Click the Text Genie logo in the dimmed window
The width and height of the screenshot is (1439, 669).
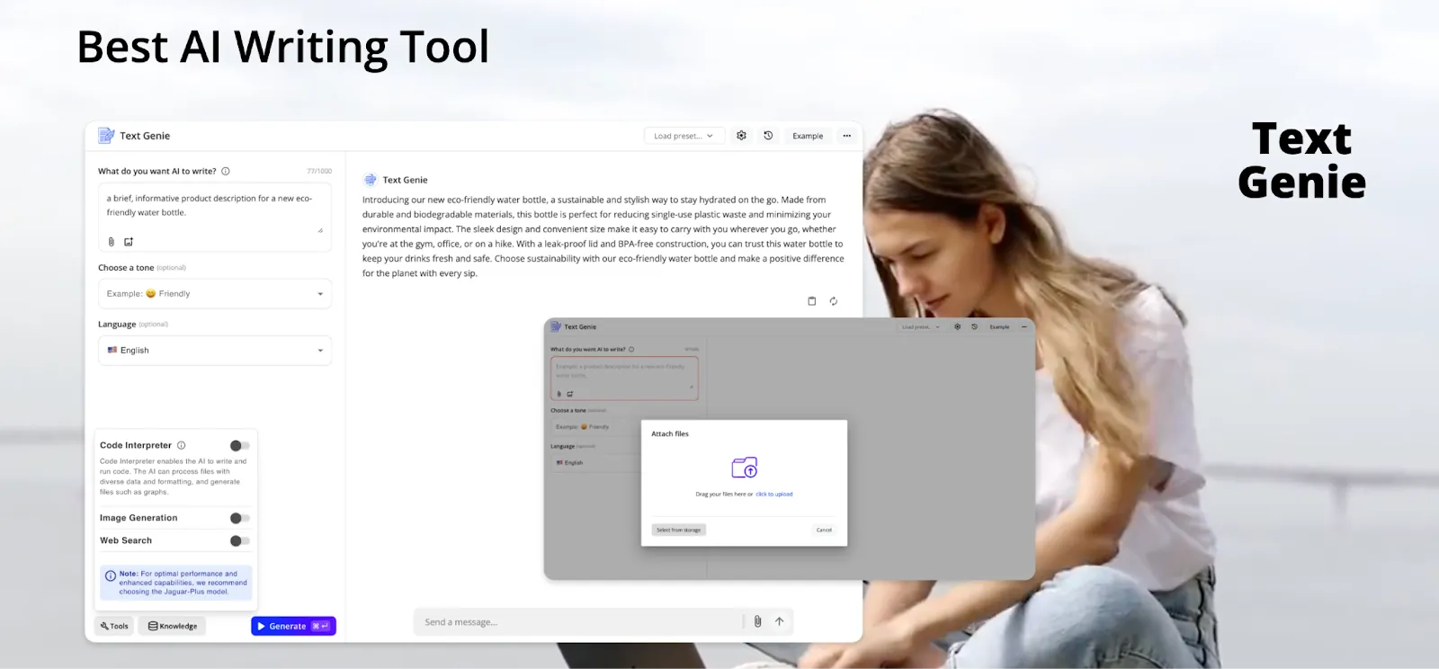(556, 326)
